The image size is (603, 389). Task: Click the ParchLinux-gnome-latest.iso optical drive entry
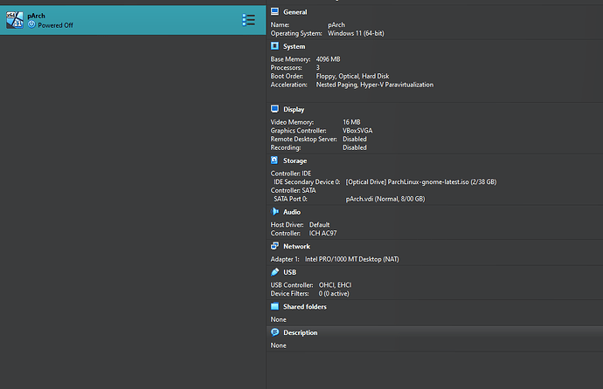421,181
